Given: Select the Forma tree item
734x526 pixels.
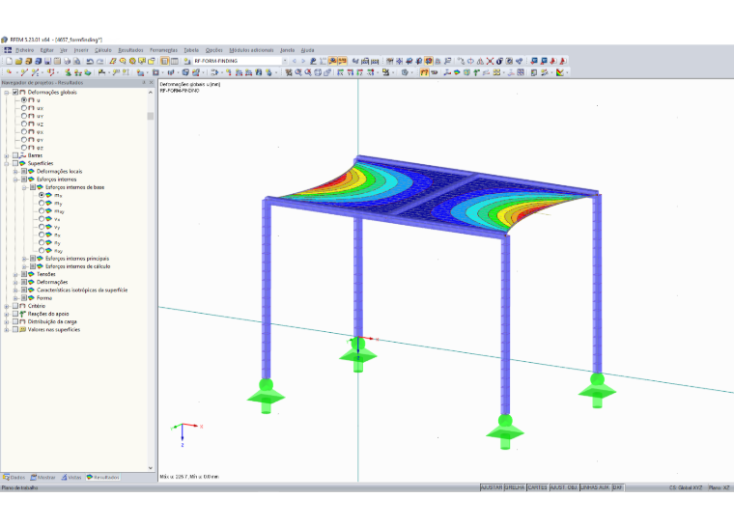Looking at the screenshot, I should [44, 298].
